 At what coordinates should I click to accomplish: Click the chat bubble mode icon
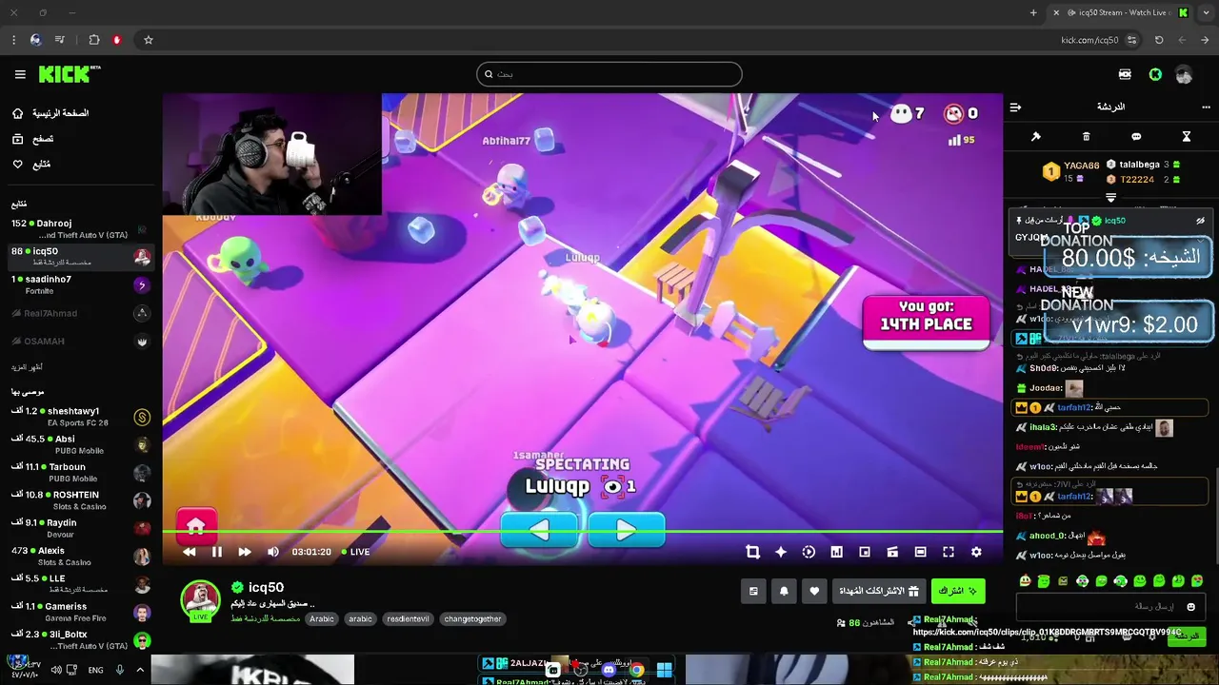[x=1136, y=137]
